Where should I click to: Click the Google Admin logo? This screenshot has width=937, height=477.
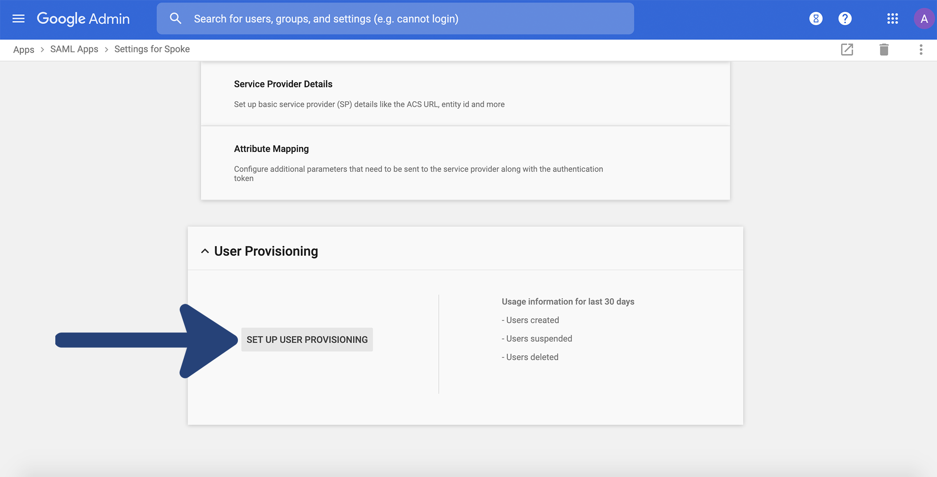[x=83, y=19]
